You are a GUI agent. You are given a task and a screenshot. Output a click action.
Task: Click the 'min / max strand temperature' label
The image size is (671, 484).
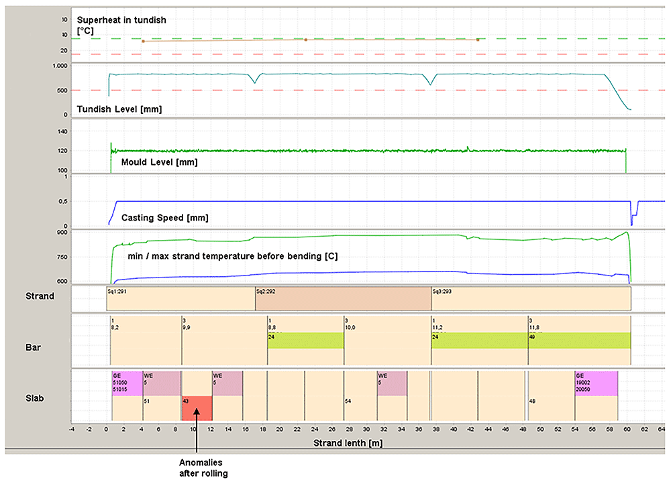(x=233, y=256)
